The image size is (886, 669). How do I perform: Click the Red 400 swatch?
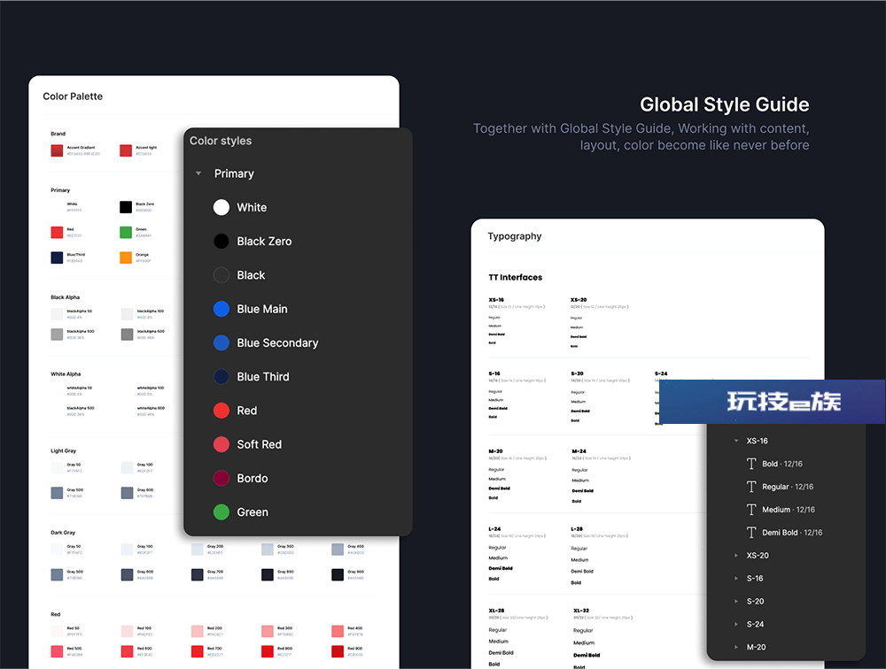(338, 631)
